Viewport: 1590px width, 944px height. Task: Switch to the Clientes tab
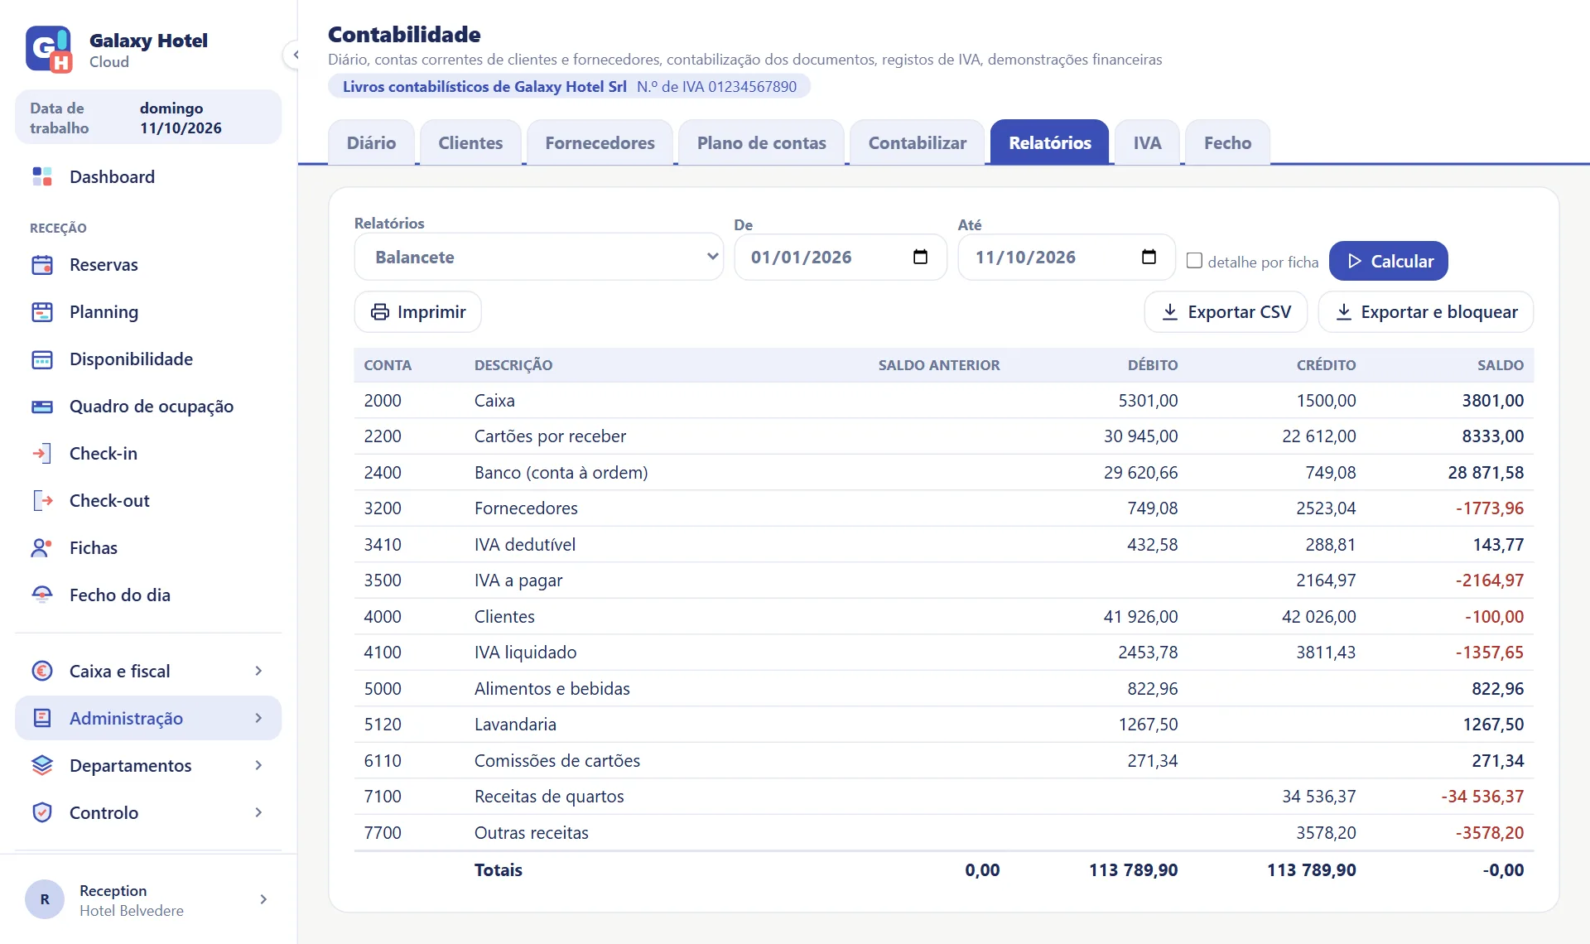coord(470,142)
